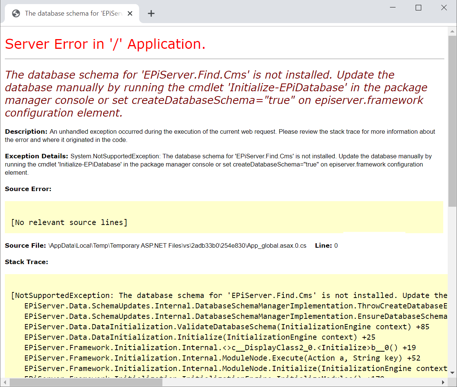Click the ThrowCreateDatabase stack trace line
Screen dimensions: 457x387
click(x=236, y=306)
